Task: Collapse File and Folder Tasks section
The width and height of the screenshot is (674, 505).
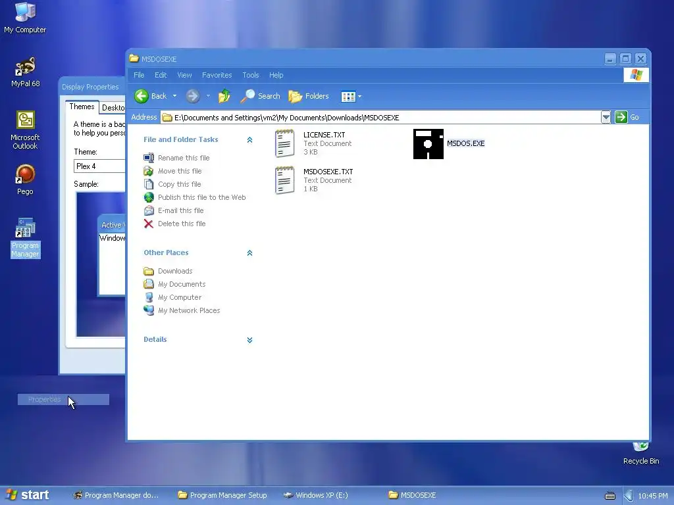Action: [249, 140]
